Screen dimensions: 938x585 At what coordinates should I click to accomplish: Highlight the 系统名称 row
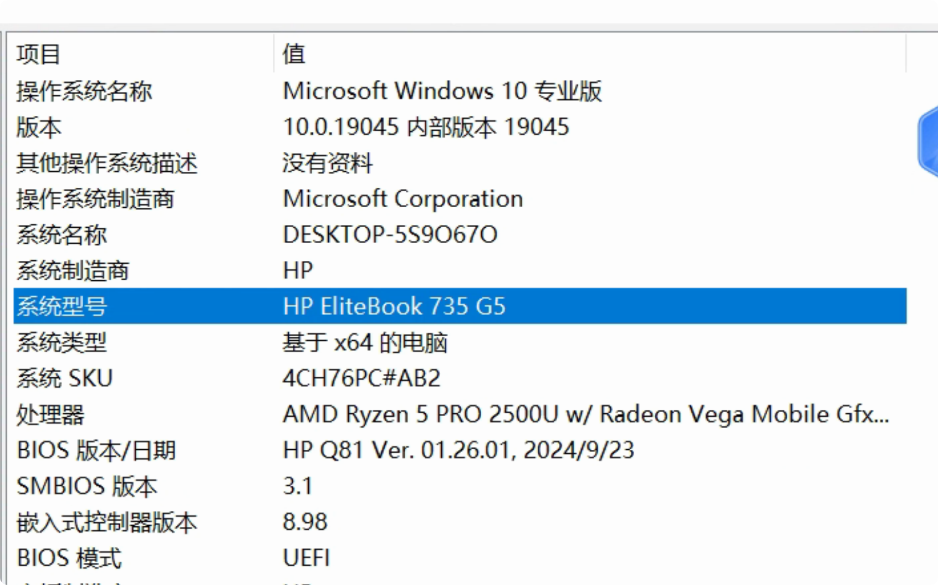[62, 235]
